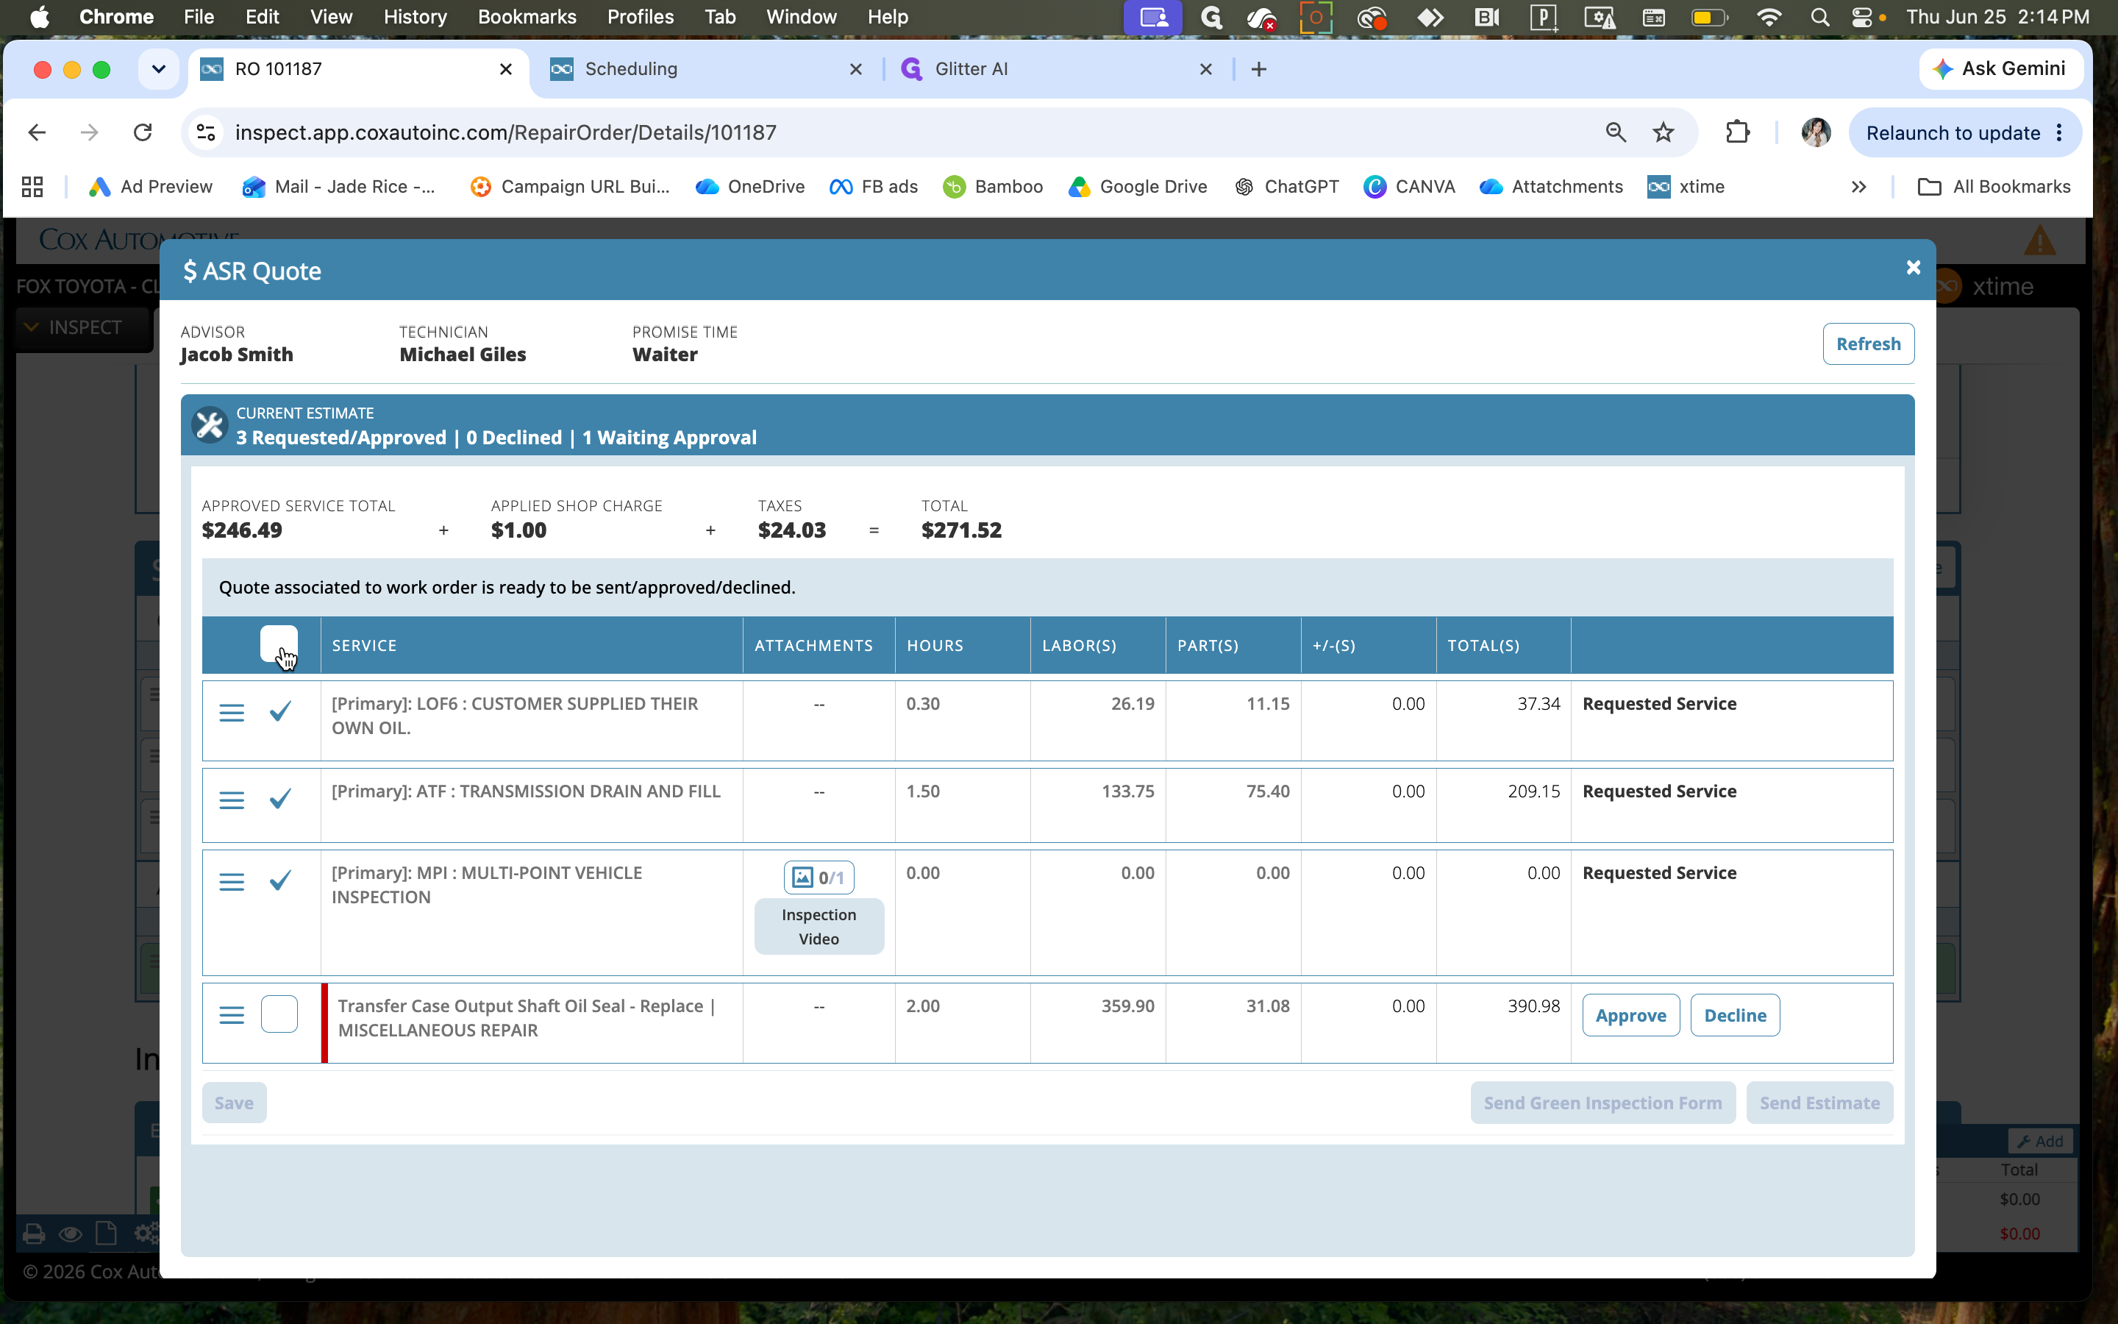This screenshot has width=2118, height=1324.
Task: Click Send Green Inspection Form
Action: pos(1602,1103)
